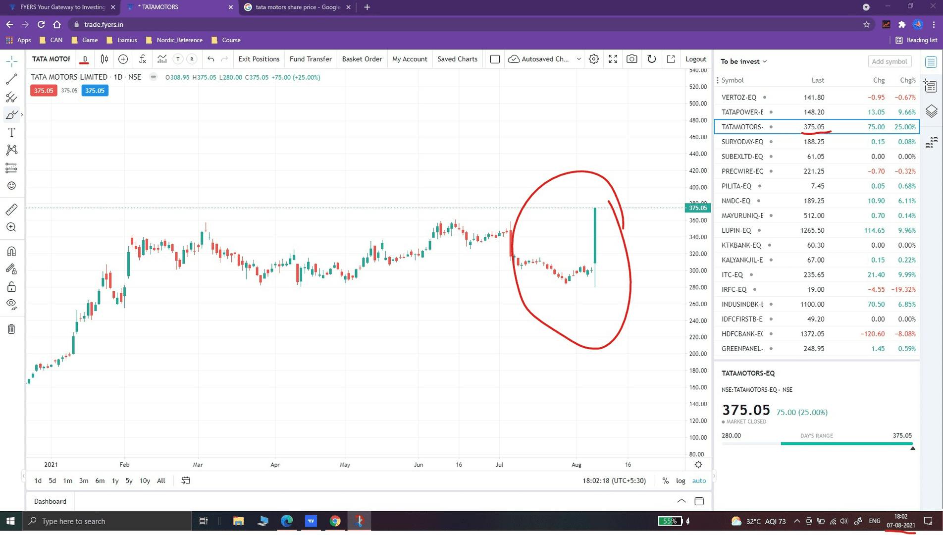This screenshot has height=535, width=943.
Task: Open chart settings gear in toolbar
Action: [593, 59]
